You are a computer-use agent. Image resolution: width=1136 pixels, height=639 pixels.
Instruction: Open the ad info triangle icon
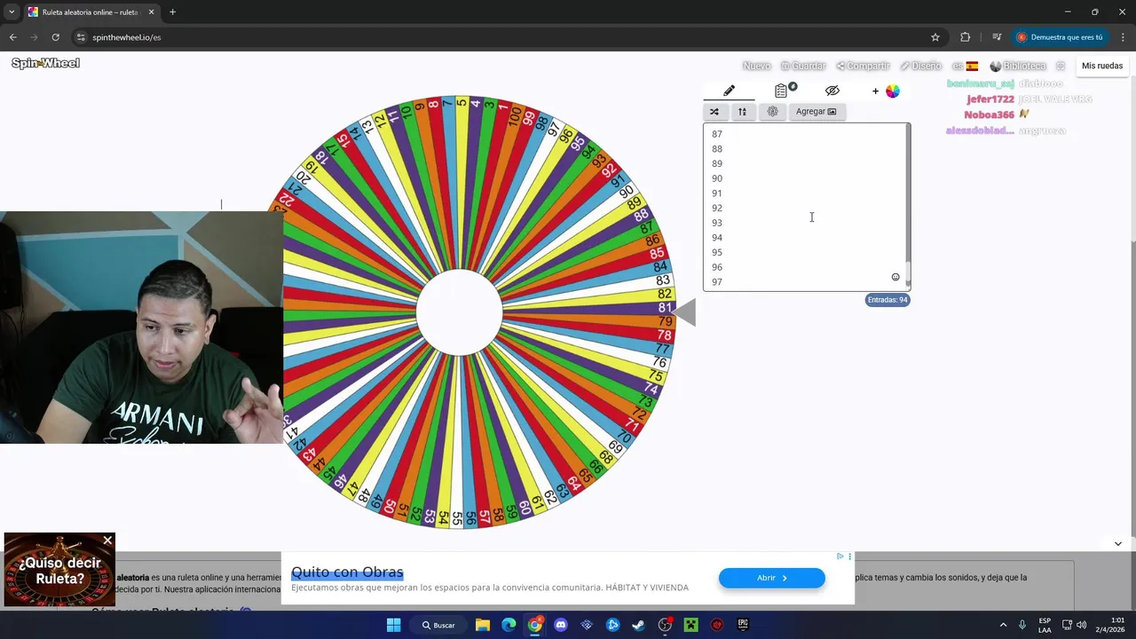pos(840,556)
